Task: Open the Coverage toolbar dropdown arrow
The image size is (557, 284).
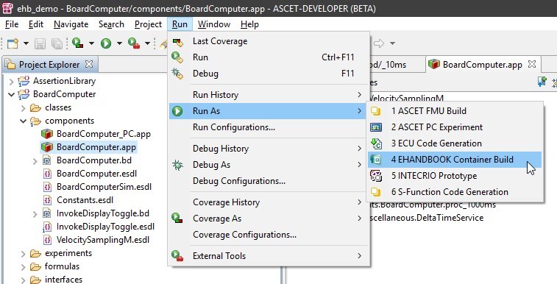Action: pyautogui.click(x=91, y=43)
